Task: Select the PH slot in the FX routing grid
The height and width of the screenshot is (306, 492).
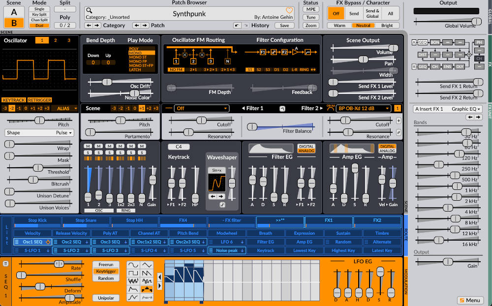Action: (479, 42)
